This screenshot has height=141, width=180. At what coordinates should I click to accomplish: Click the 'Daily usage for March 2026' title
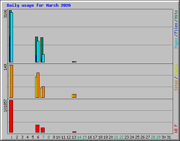click(x=39, y=5)
